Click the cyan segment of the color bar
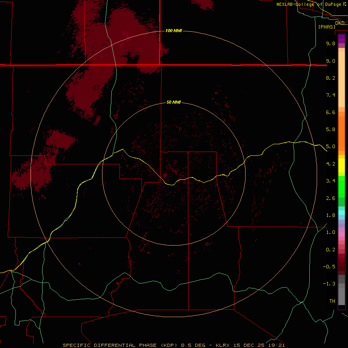 pyautogui.click(x=341, y=213)
